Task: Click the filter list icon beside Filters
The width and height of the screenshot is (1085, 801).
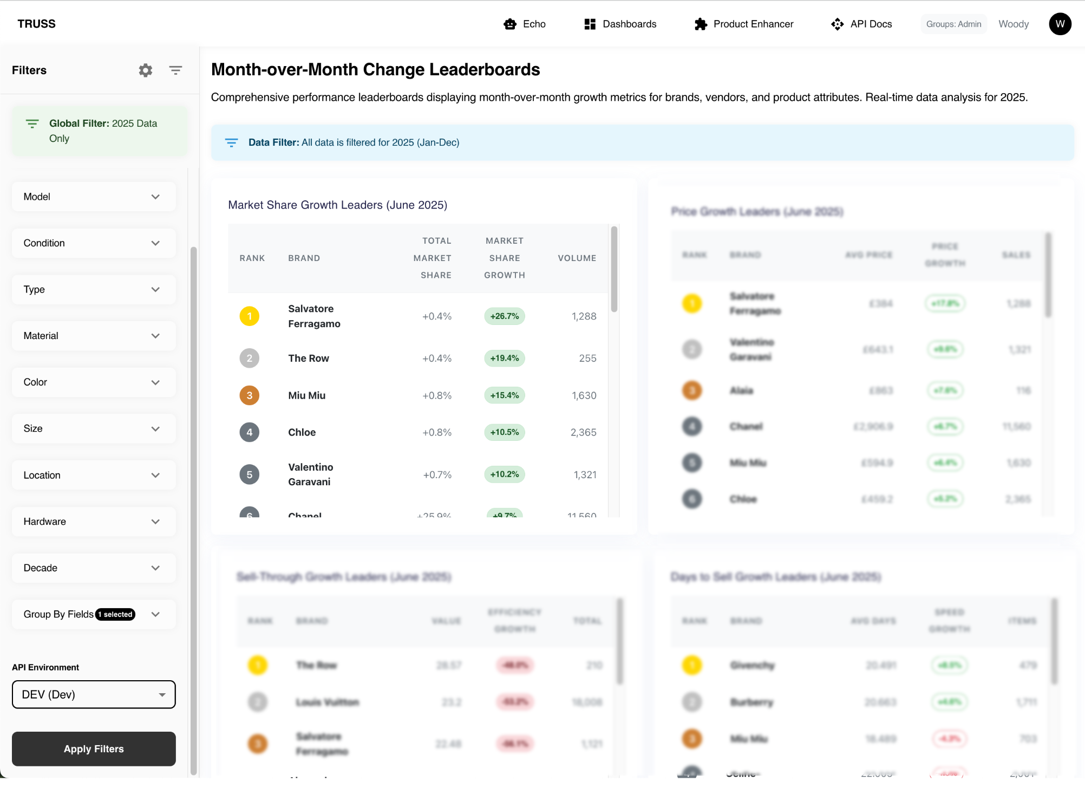Action: [x=175, y=70]
